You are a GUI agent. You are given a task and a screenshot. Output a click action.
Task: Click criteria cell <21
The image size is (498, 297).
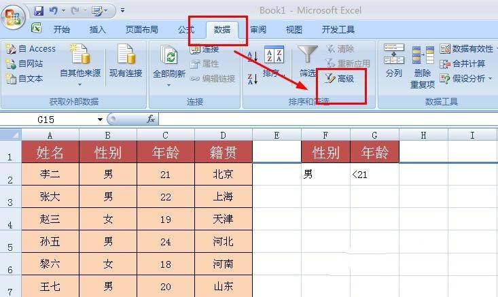374,175
